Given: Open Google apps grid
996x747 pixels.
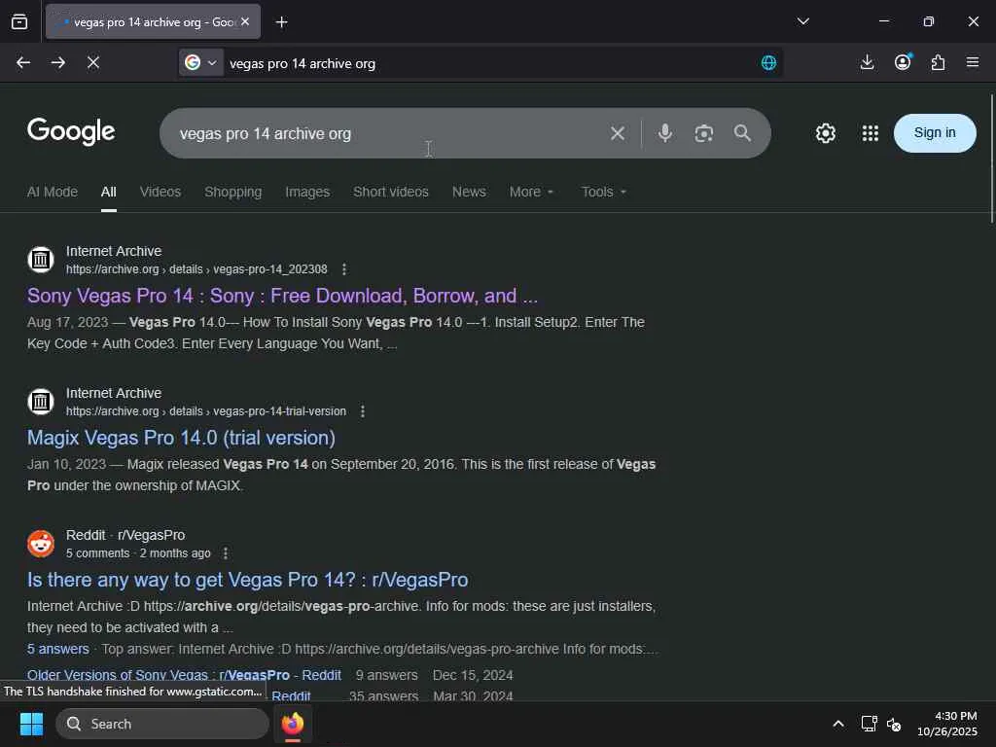Looking at the screenshot, I should 871,133.
